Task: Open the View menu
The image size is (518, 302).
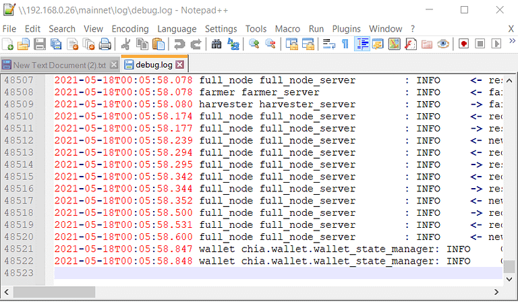Action: [x=94, y=29]
